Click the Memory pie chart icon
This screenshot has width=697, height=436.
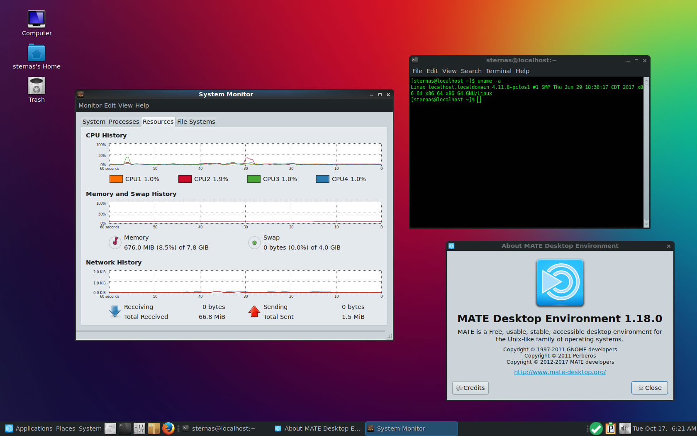(x=115, y=242)
